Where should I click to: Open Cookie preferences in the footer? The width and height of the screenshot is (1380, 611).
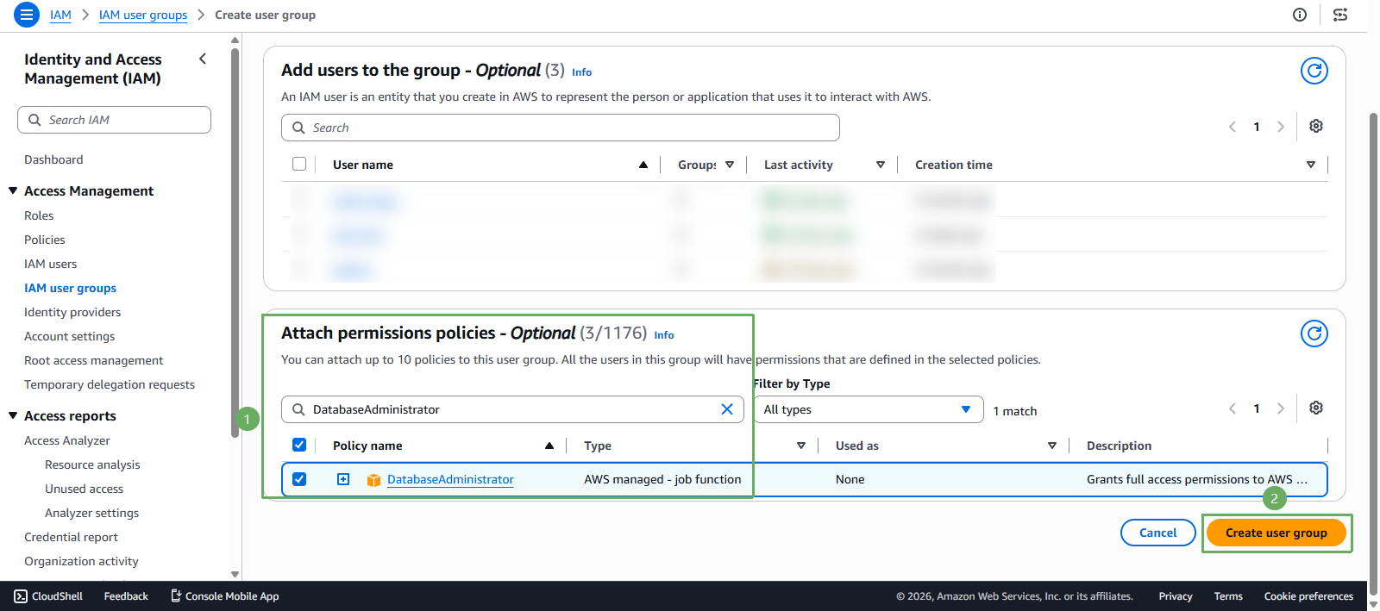pos(1308,596)
